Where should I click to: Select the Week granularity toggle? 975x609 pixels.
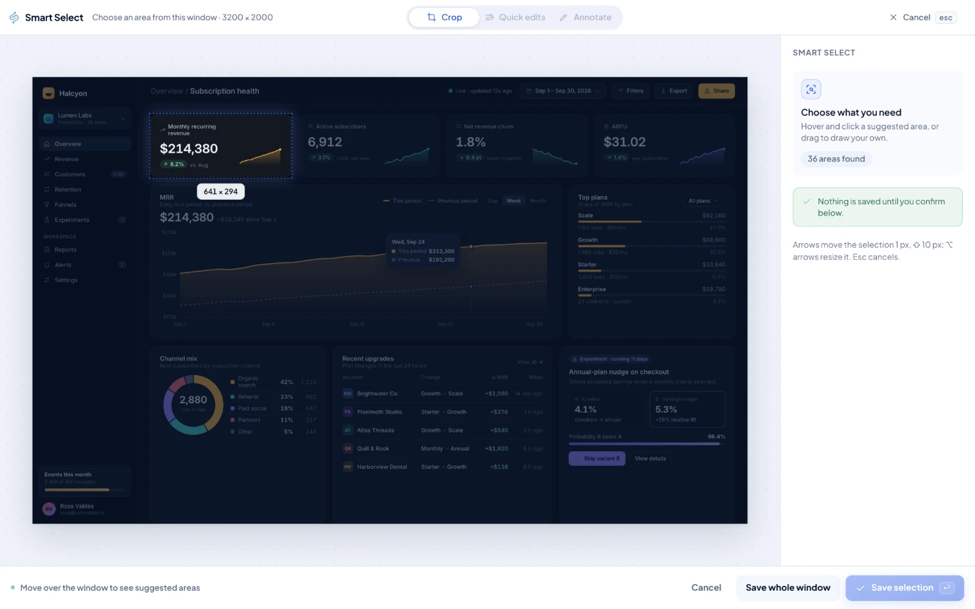pos(514,201)
